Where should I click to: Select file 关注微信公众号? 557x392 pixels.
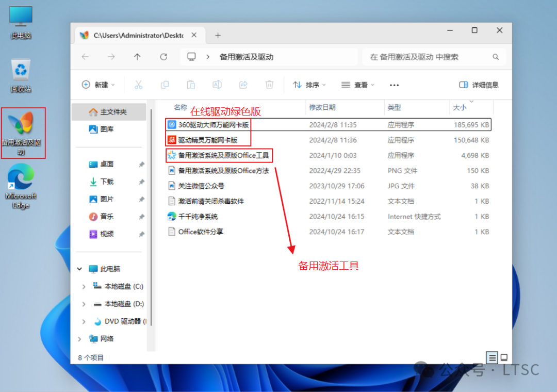(x=328, y=186)
